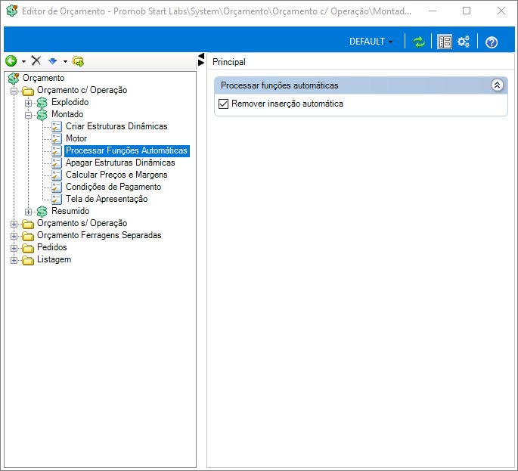The width and height of the screenshot is (518, 471).
Task: Click the folder icon in tree toolbar
Action: tap(78, 61)
